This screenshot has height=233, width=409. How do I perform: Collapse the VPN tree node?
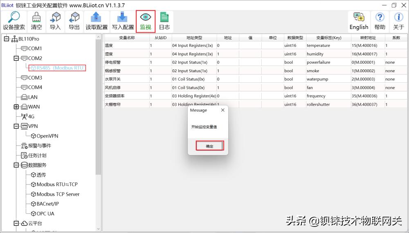coord(16,126)
